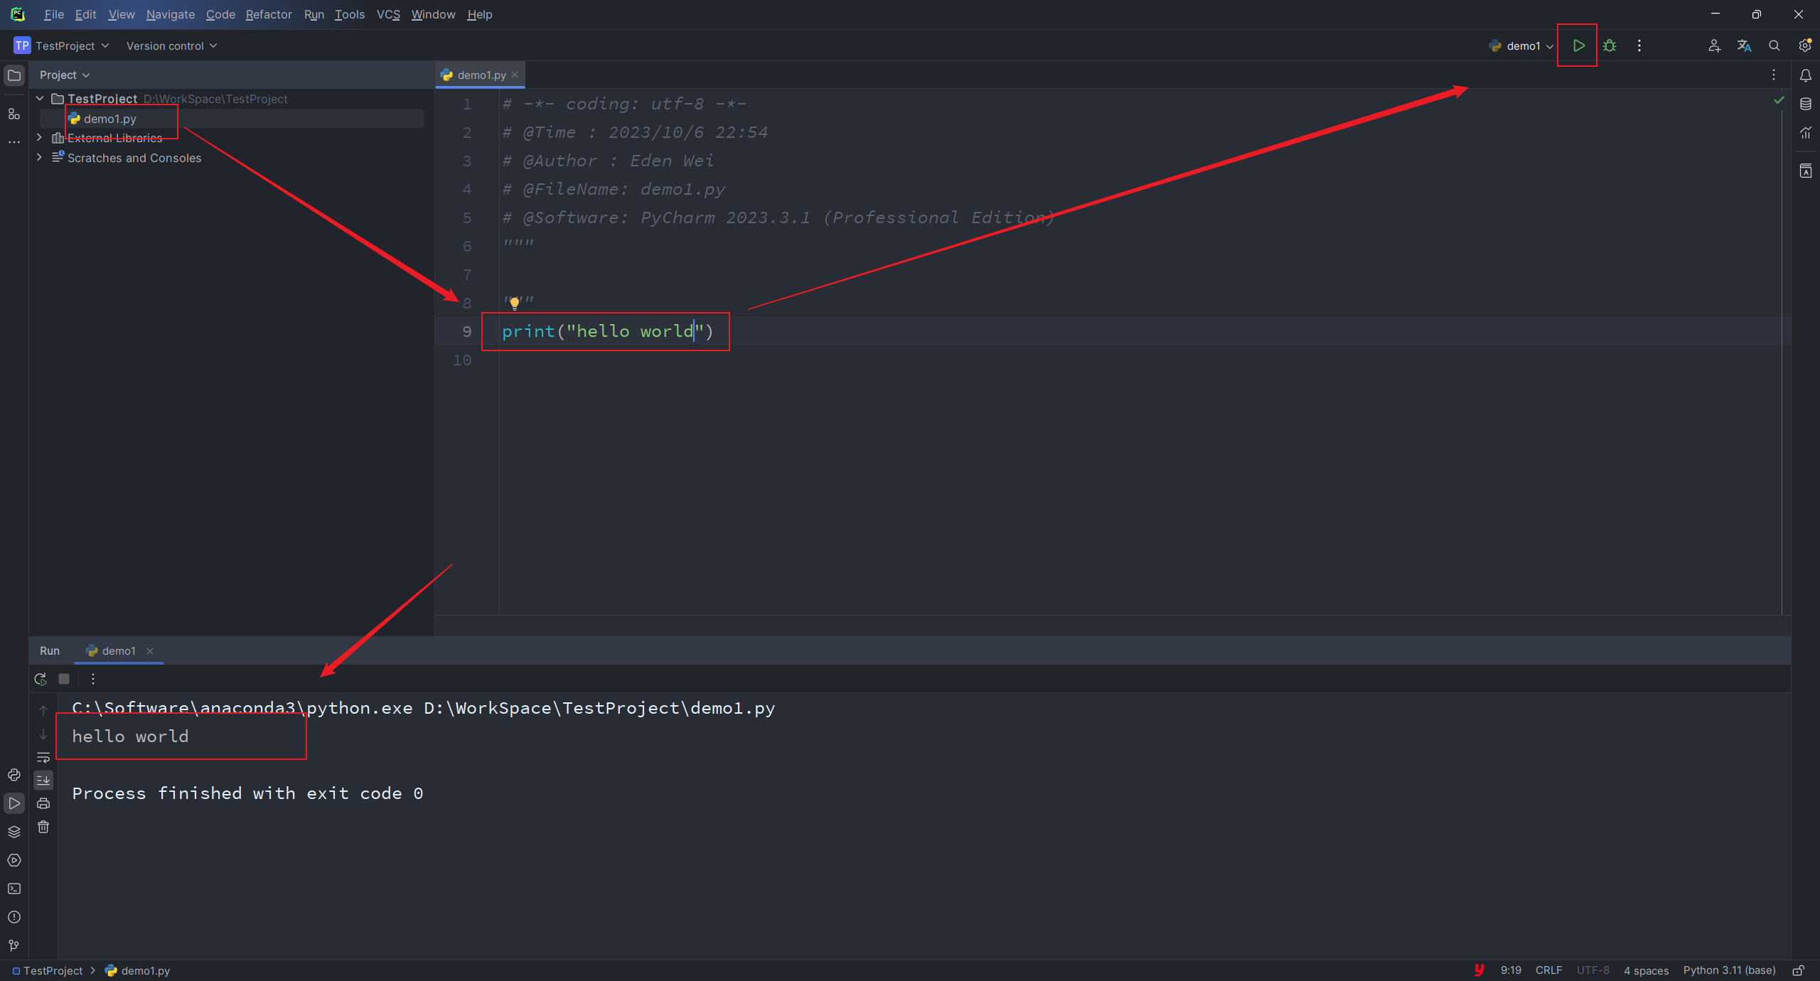The width and height of the screenshot is (1820, 981).
Task: Open the Refactor menu
Action: [268, 14]
